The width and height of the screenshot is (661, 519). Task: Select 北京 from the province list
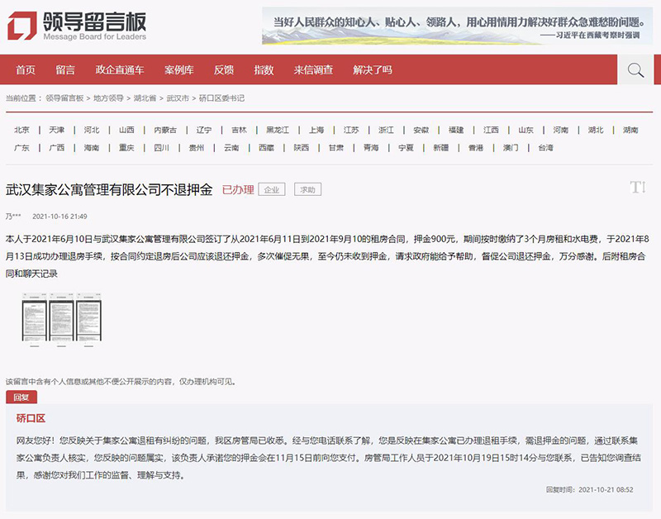pyautogui.click(x=22, y=130)
